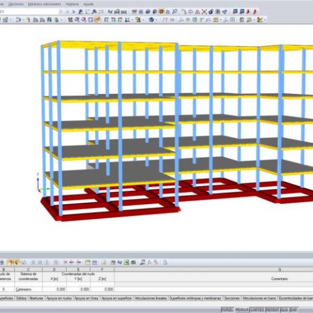Open the Secciones table tab
The width and height of the screenshot is (313, 313).
[x=232, y=299]
